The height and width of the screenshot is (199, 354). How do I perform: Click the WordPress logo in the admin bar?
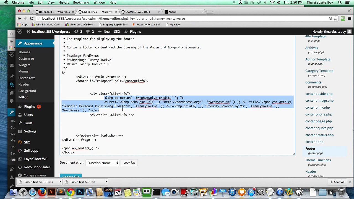pyautogui.click(x=20, y=32)
